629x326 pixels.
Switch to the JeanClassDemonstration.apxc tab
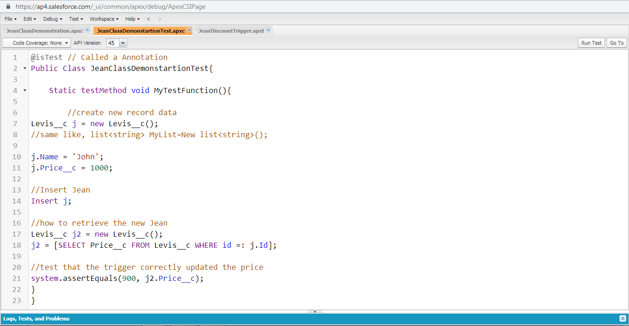pos(44,31)
